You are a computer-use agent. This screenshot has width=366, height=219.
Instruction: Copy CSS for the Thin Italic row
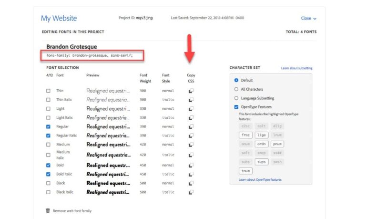(x=191, y=100)
